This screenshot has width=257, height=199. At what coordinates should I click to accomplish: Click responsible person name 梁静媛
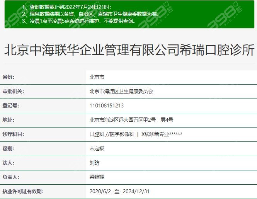(97, 177)
